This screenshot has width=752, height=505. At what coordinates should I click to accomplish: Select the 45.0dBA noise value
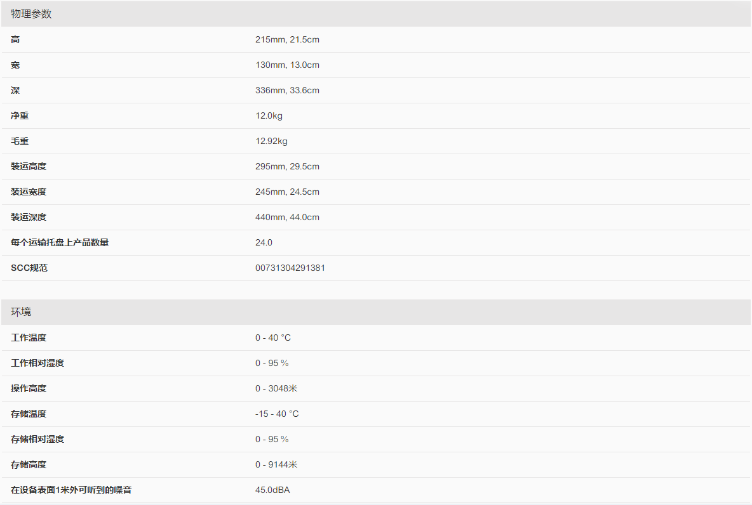coord(272,490)
